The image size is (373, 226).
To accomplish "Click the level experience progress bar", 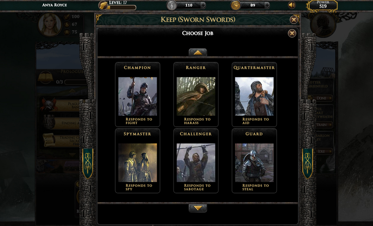I will click(121, 7).
